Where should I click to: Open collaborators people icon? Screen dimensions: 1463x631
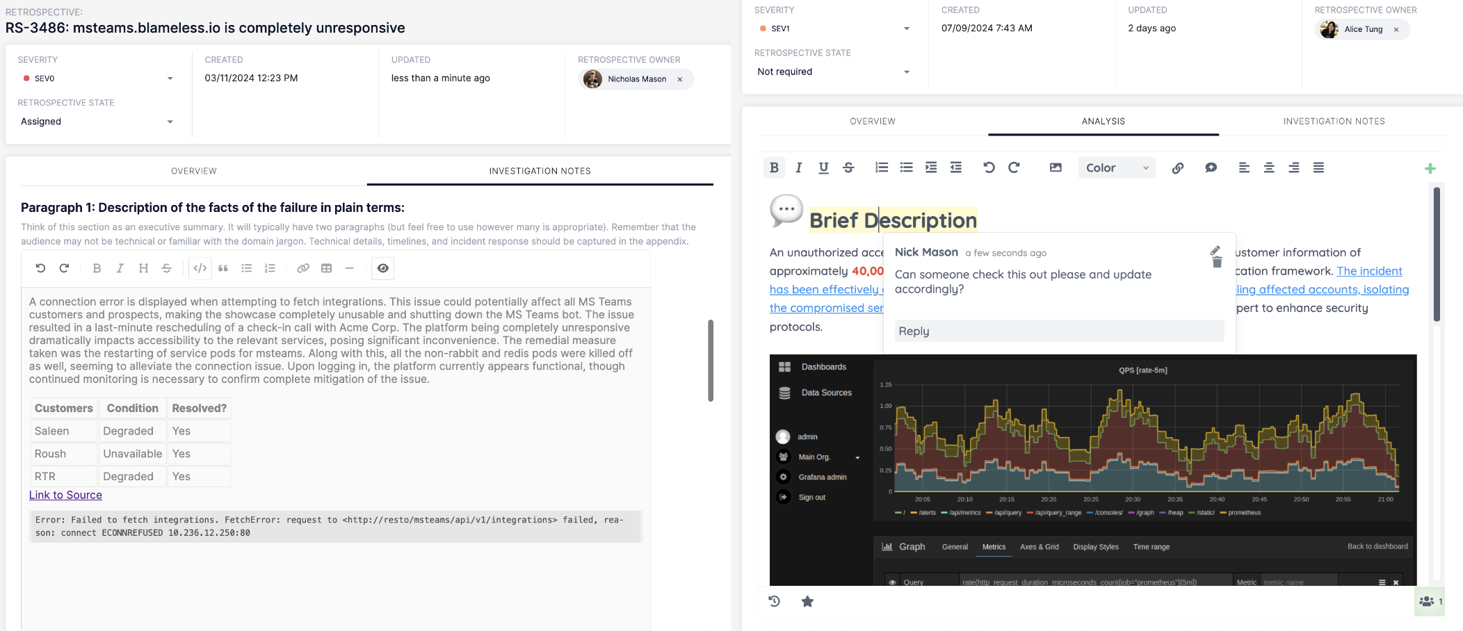(1430, 601)
